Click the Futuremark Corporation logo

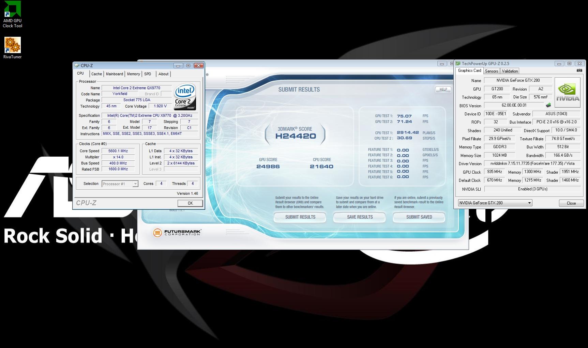177,233
